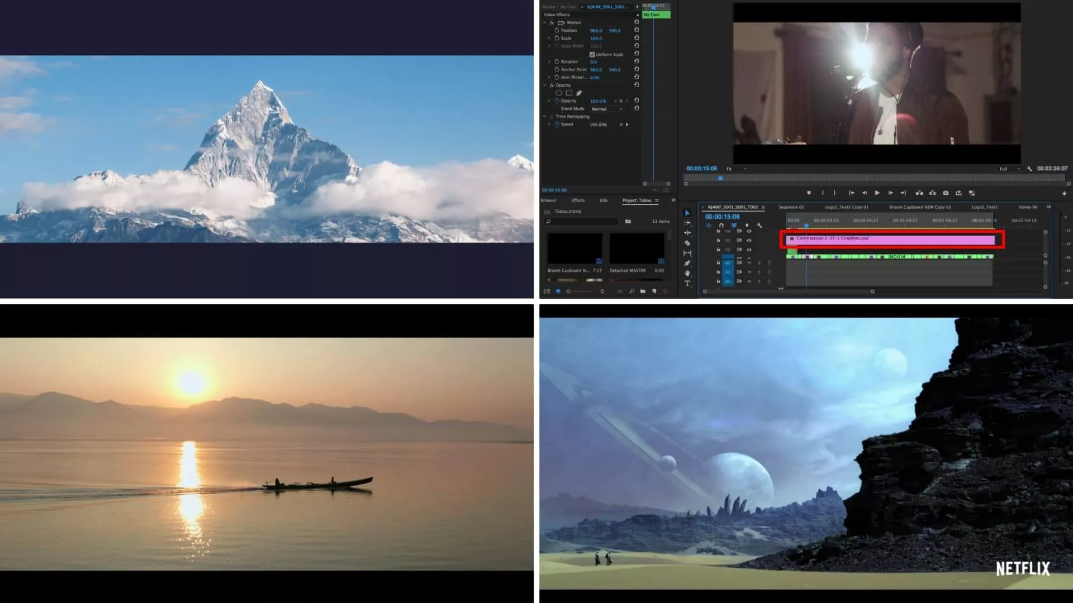Click the Export Frame camera icon
1073x603 pixels.
point(946,193)
